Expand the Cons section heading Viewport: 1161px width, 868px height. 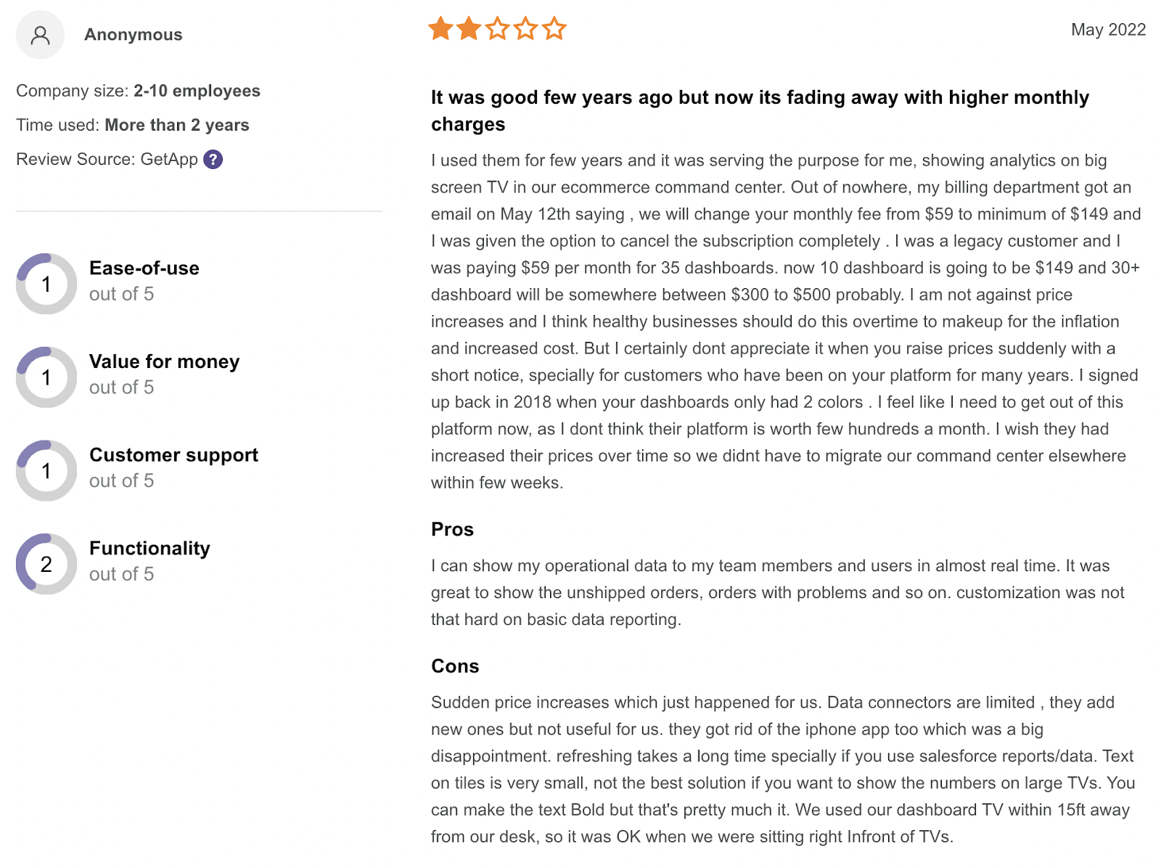(x=455, y=666)
